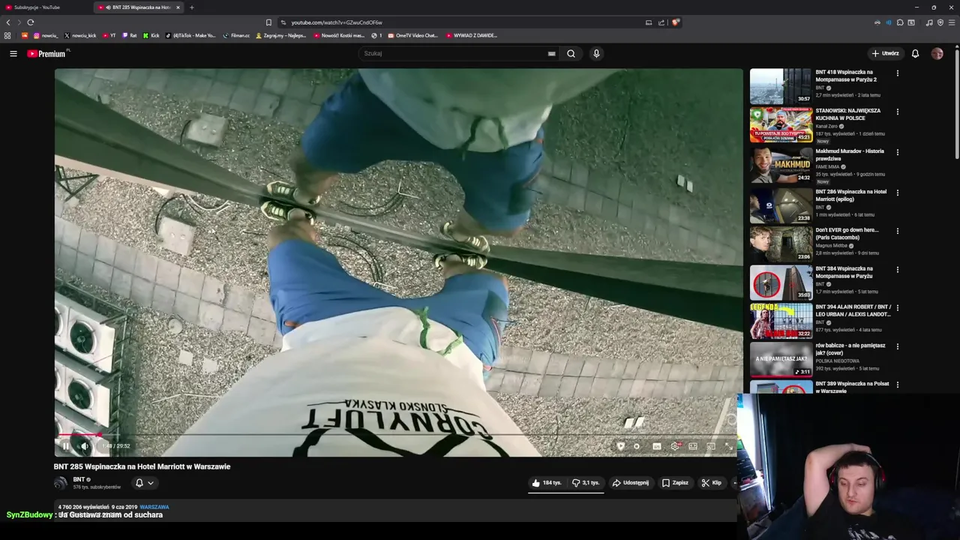Open the player settings gear
Image resolution: width=960 pixels, height=540 pixels.
pyautogui.click(x=675, y=446)
